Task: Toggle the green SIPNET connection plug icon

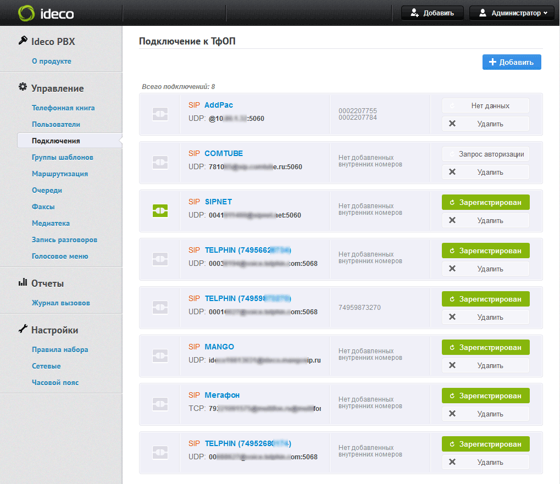Action: point(160,211)
